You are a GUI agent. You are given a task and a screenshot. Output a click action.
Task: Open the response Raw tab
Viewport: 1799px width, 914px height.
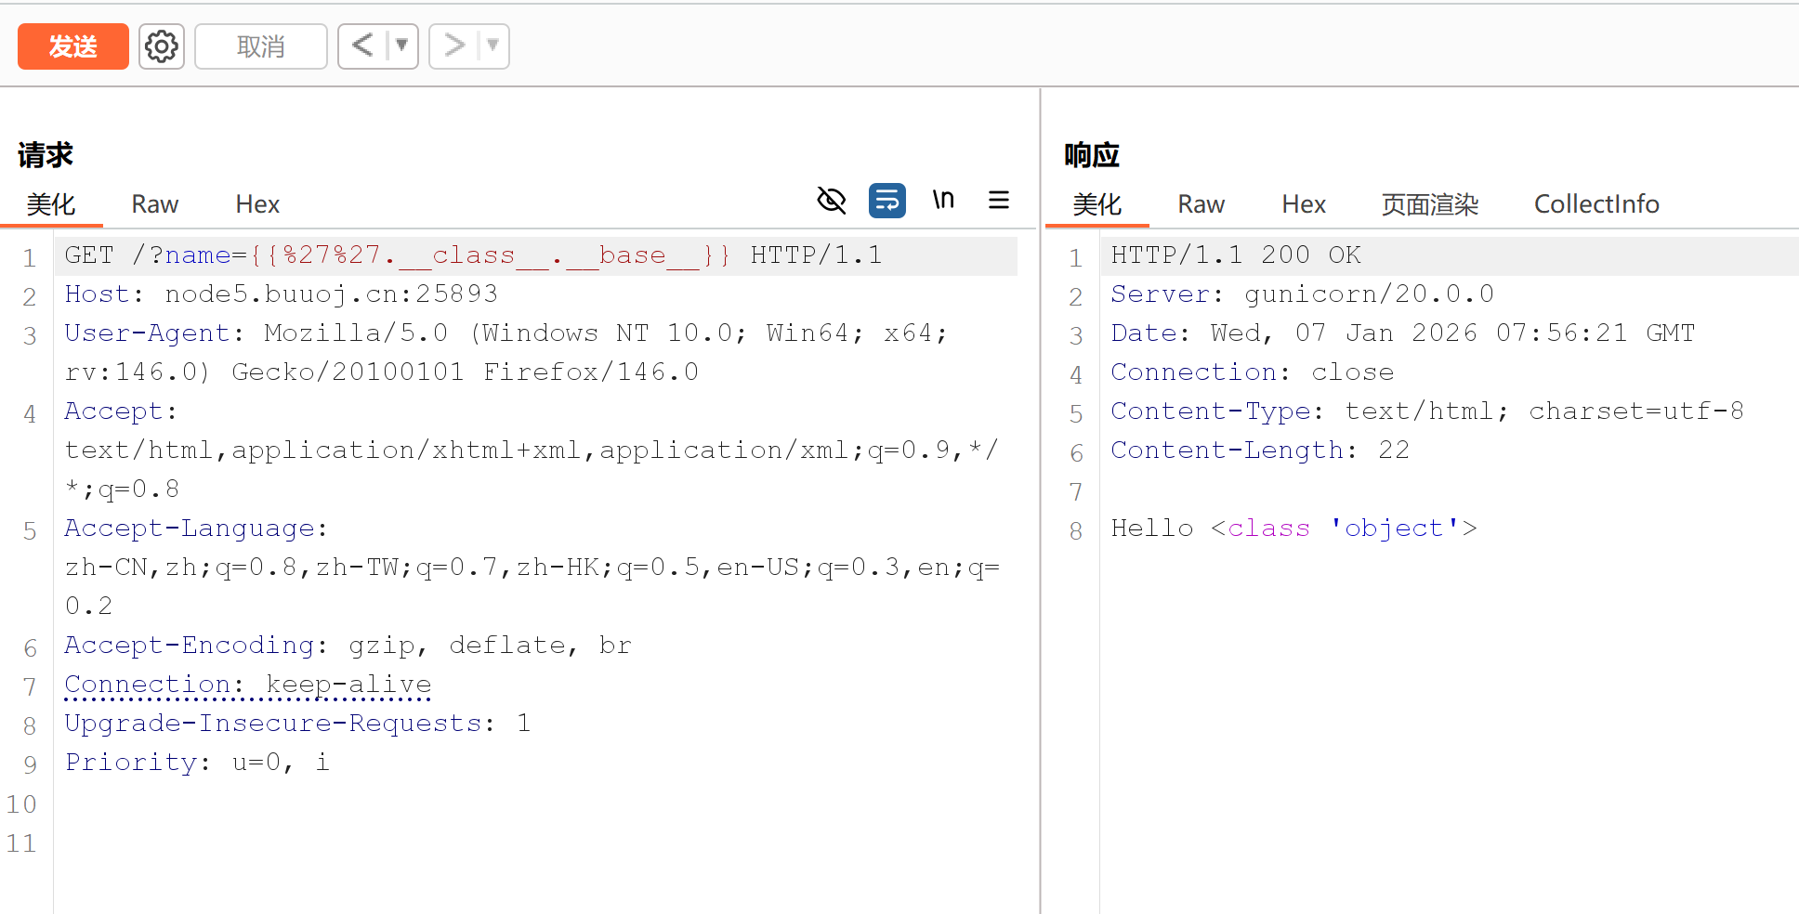coord(1201,204)
